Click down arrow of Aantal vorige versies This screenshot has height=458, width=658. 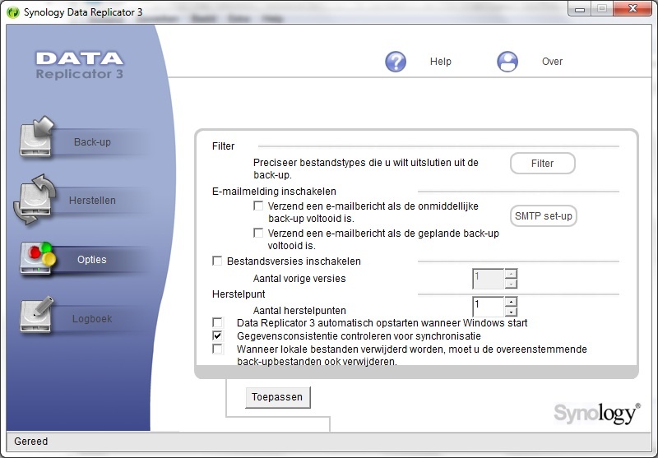pos(511,284)
